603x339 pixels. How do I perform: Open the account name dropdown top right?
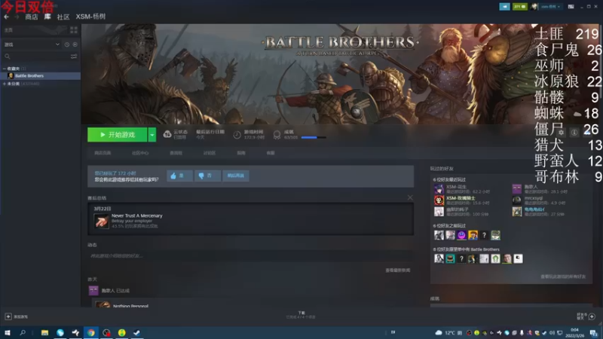click(550, 7)
